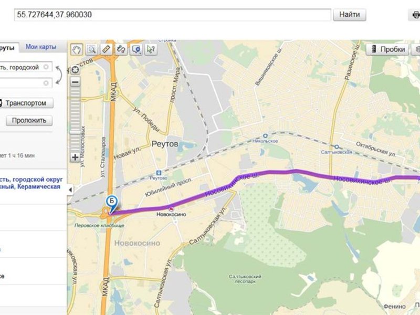The height and width of the screenshot is (315, 420).
Task: Click the locate-me compass icon
Action: click(x=75, y=70)
